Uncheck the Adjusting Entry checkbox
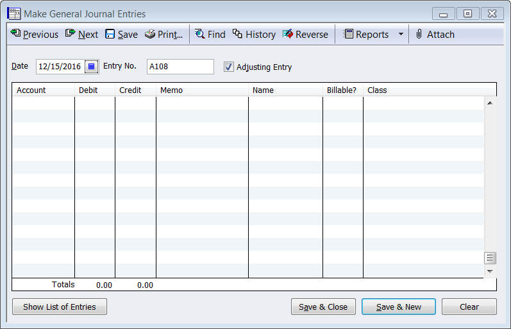The width and height of the screenshot is (511, 329). tap(229, 67)
